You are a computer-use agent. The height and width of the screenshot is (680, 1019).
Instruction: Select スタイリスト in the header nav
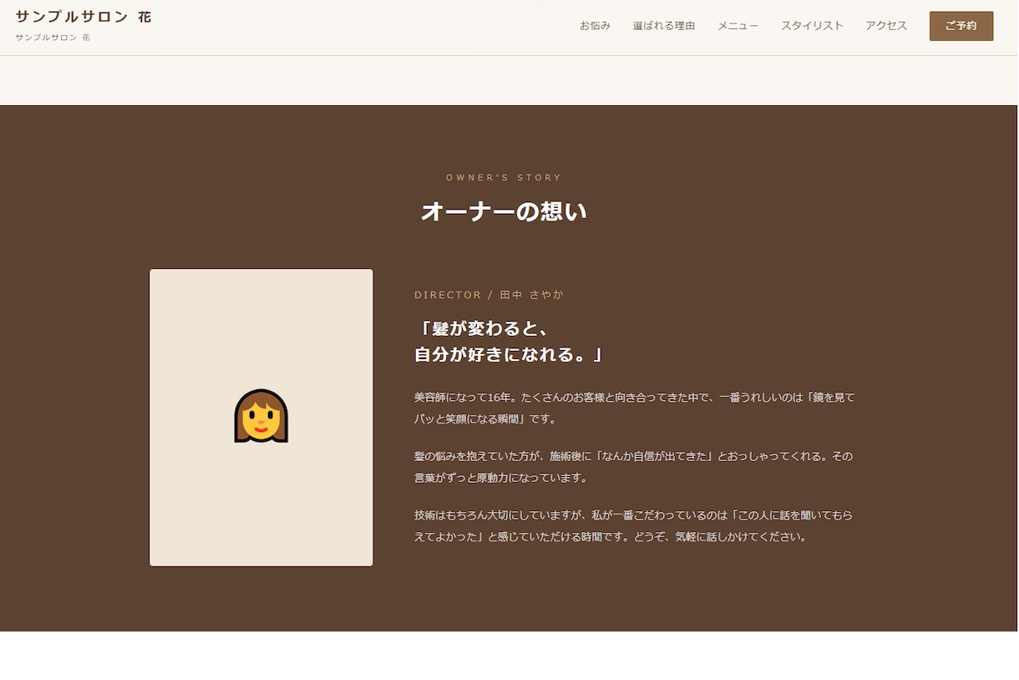(x=812, y=26)
